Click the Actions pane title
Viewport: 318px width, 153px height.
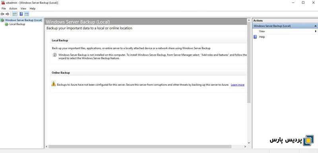pyautogui.click(x=258, y=21)
